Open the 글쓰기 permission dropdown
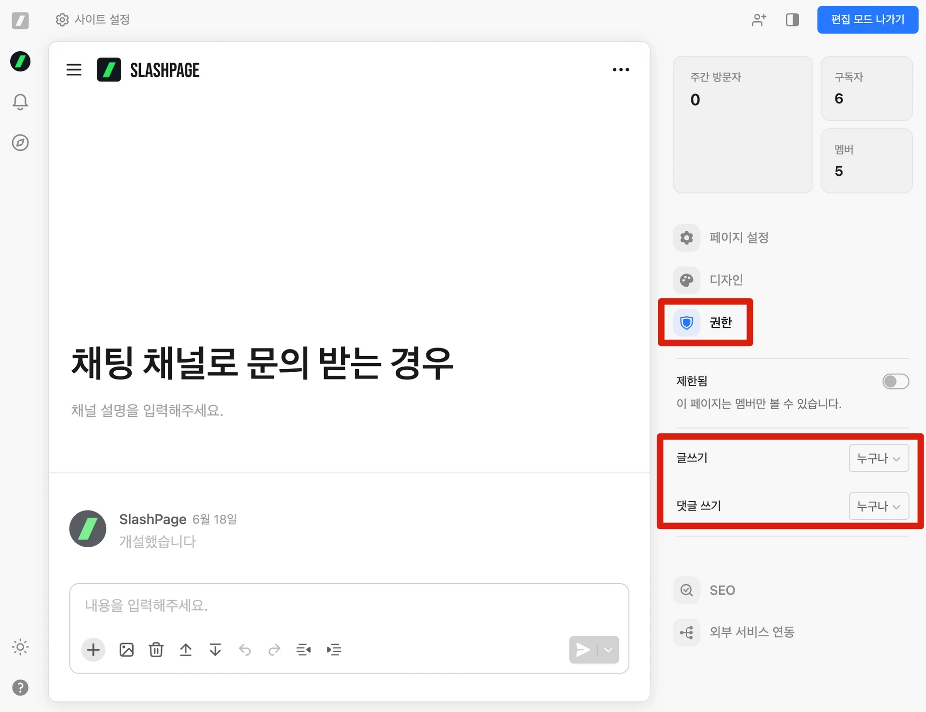926x712 pixels. coord(878,458)
